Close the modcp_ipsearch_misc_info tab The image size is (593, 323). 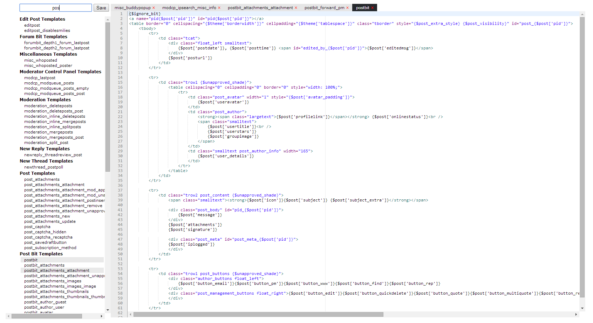219,8
